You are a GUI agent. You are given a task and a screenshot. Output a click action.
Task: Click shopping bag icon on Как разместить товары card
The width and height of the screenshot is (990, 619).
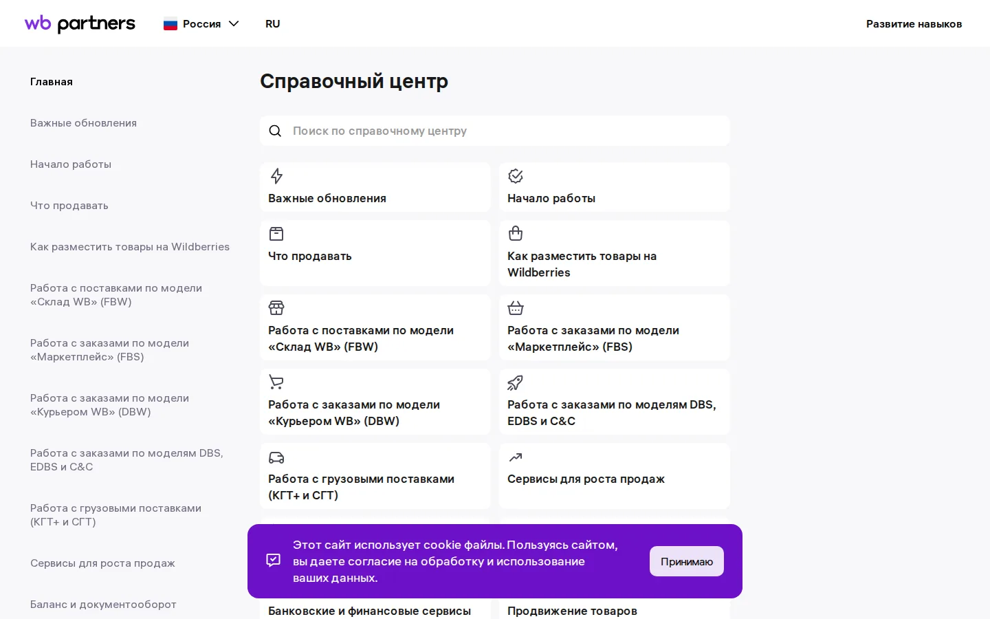click(516, 234)
